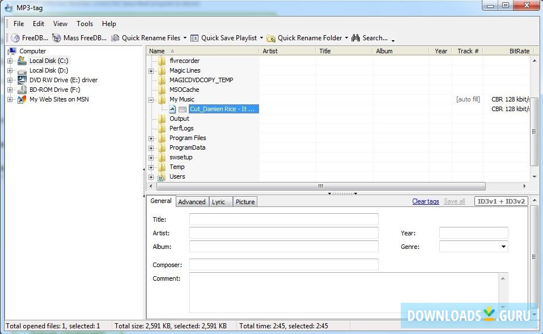
Task: Focus the Title input field
Action: 283,219
